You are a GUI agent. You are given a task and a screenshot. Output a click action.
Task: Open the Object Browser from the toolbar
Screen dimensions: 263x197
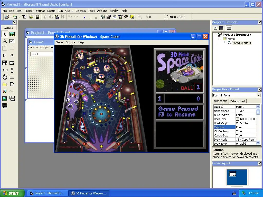click(120, 17)
